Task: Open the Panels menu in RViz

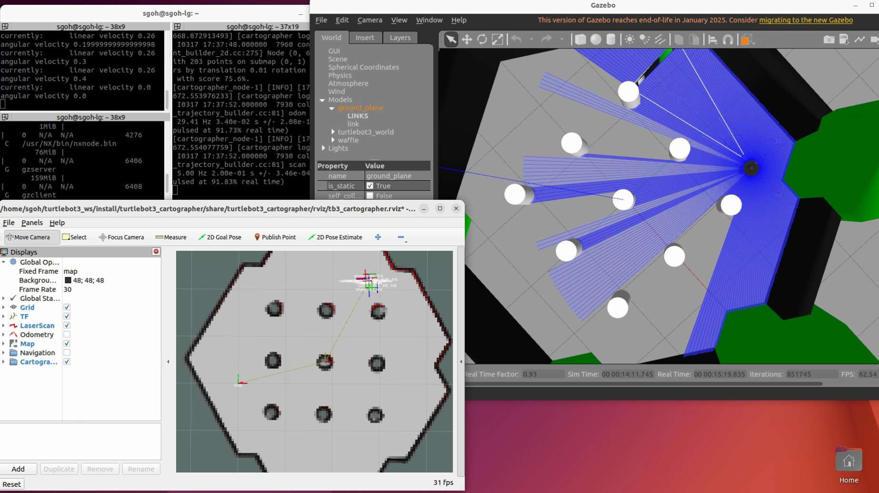Action: coord(32,223)
